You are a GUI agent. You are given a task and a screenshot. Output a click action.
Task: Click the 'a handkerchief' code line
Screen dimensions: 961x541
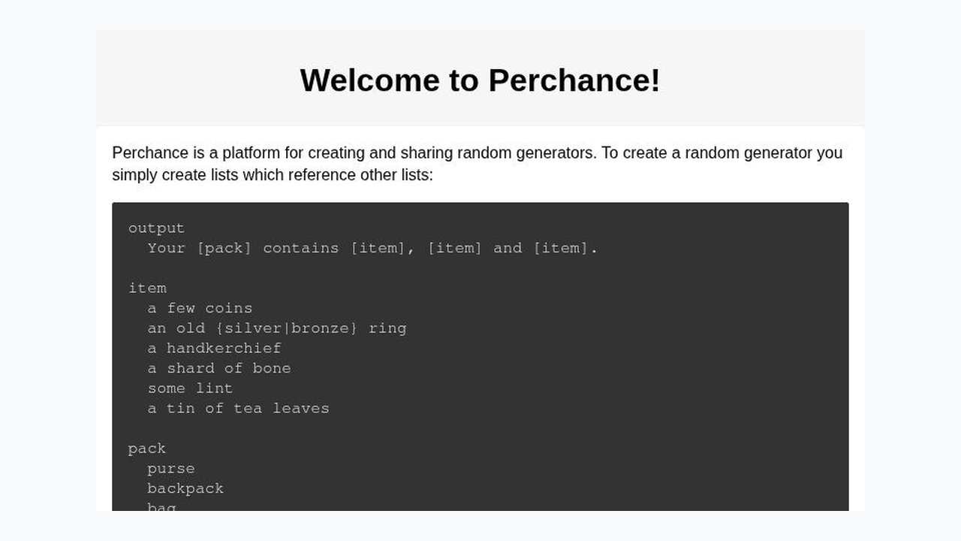215,348
